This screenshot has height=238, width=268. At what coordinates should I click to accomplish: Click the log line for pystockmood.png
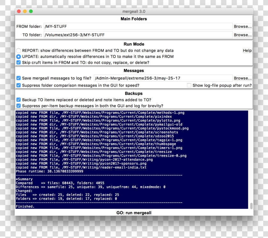pyautogui.click(x=102, y=128)
